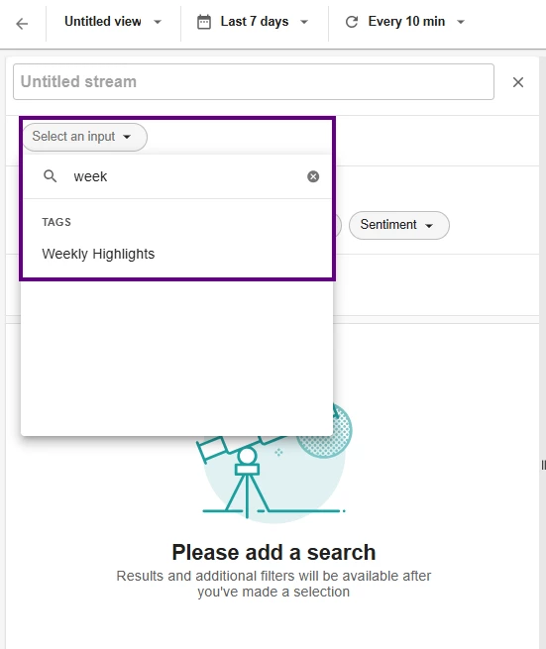Select the Weekly Highlights tag
The height and width of the screenshot is (649, 546).
coord(98,254)
